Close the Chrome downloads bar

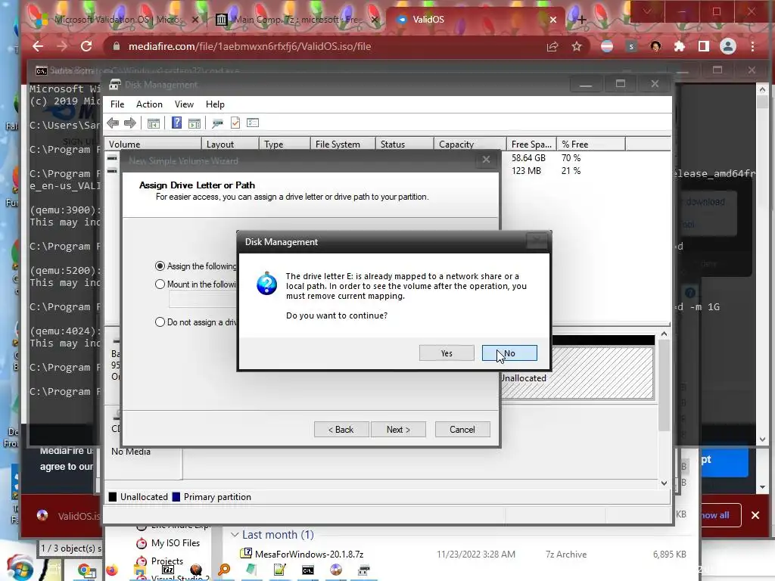[755, 515]
